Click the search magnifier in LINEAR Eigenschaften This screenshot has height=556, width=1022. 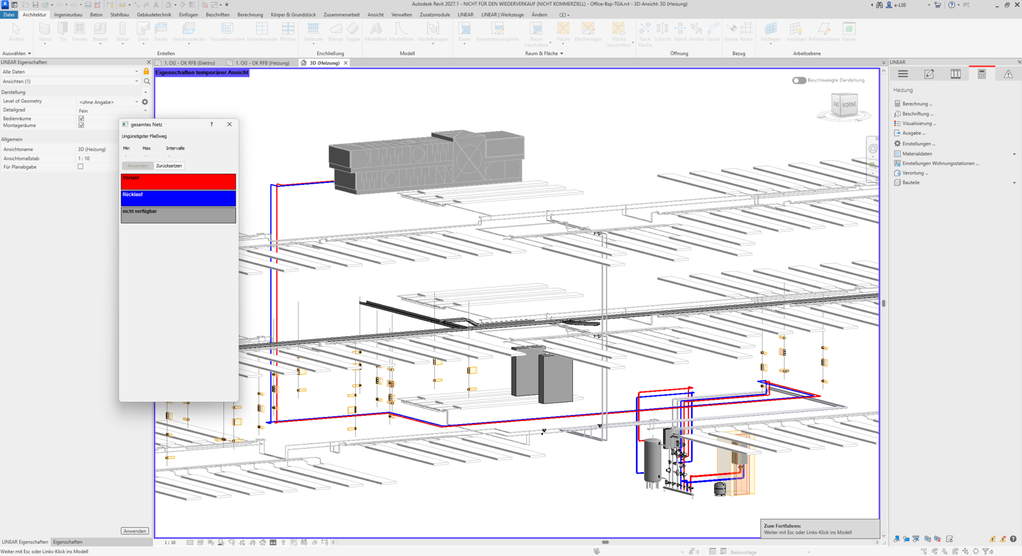147,82
